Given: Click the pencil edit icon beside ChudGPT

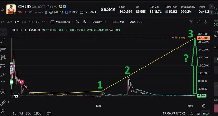Looking at the screenshot, I should point(47,7).
